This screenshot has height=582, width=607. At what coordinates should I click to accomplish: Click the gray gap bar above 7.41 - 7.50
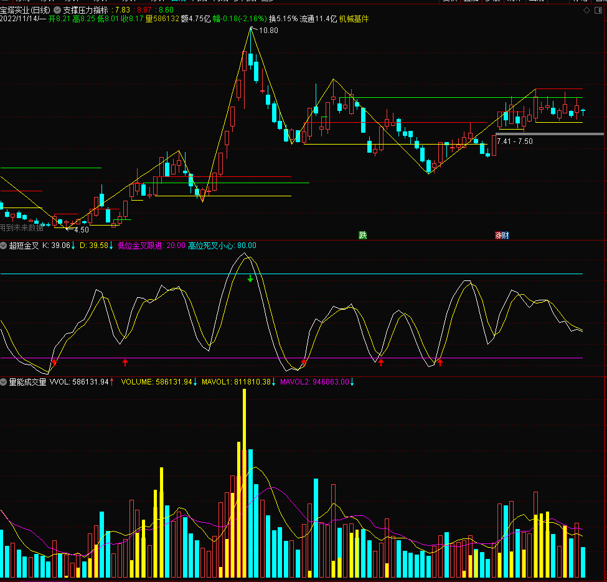(x=550, y=134)
